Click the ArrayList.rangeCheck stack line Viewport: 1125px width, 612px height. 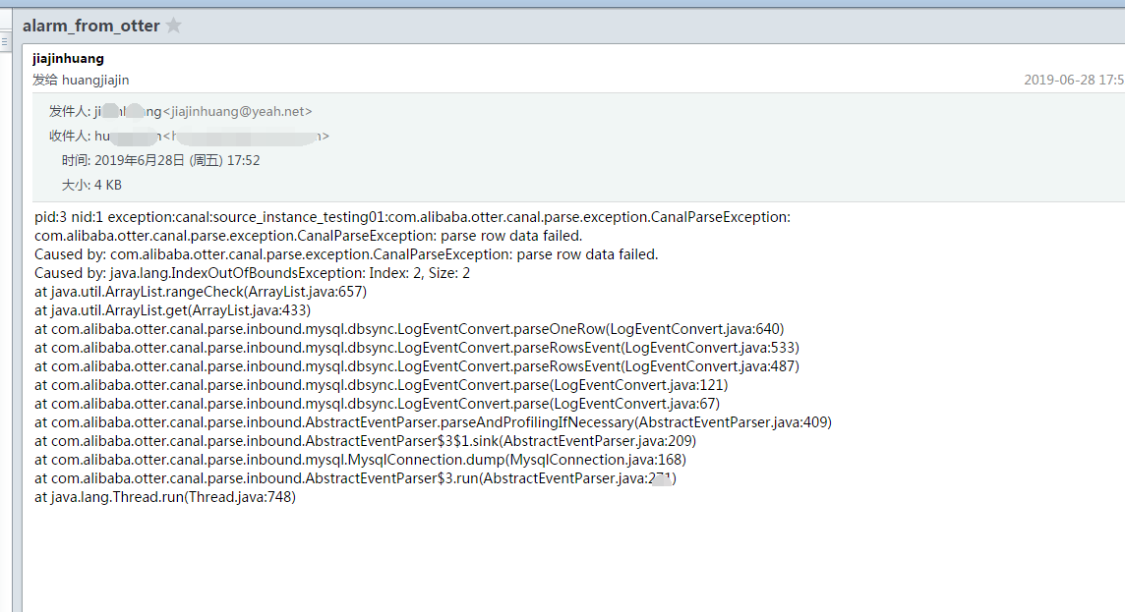[201, 292]
